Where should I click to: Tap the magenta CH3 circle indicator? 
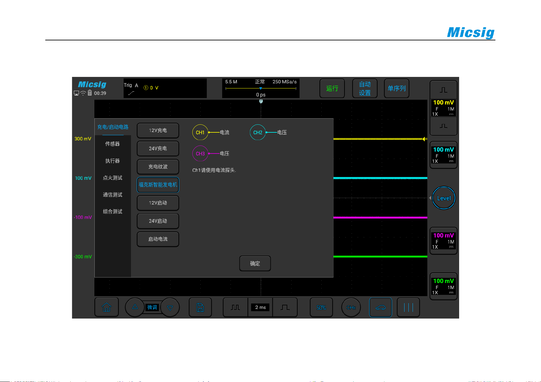200,154
